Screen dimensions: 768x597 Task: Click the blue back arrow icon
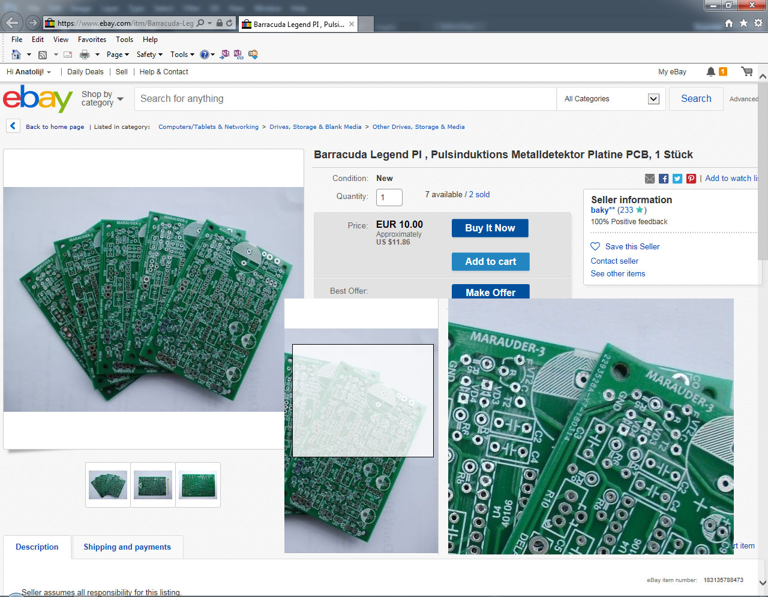(13, 126)
